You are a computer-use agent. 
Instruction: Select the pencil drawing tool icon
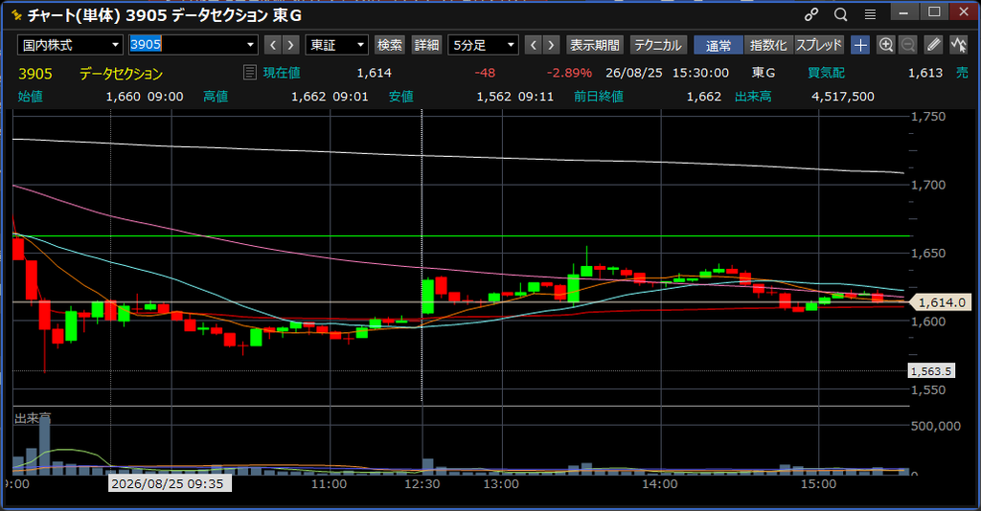click(x=933, y=45)
